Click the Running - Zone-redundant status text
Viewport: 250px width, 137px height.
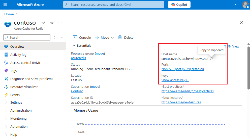click(x=101, y=69)
